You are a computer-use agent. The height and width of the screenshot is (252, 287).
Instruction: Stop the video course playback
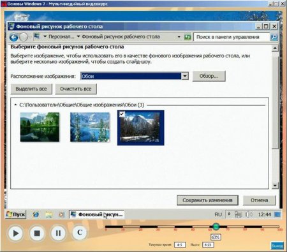37,233
